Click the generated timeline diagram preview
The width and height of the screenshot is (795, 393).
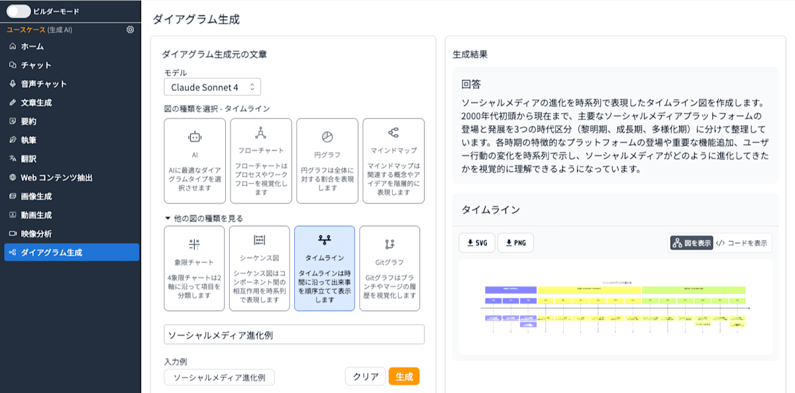point(615,307)
